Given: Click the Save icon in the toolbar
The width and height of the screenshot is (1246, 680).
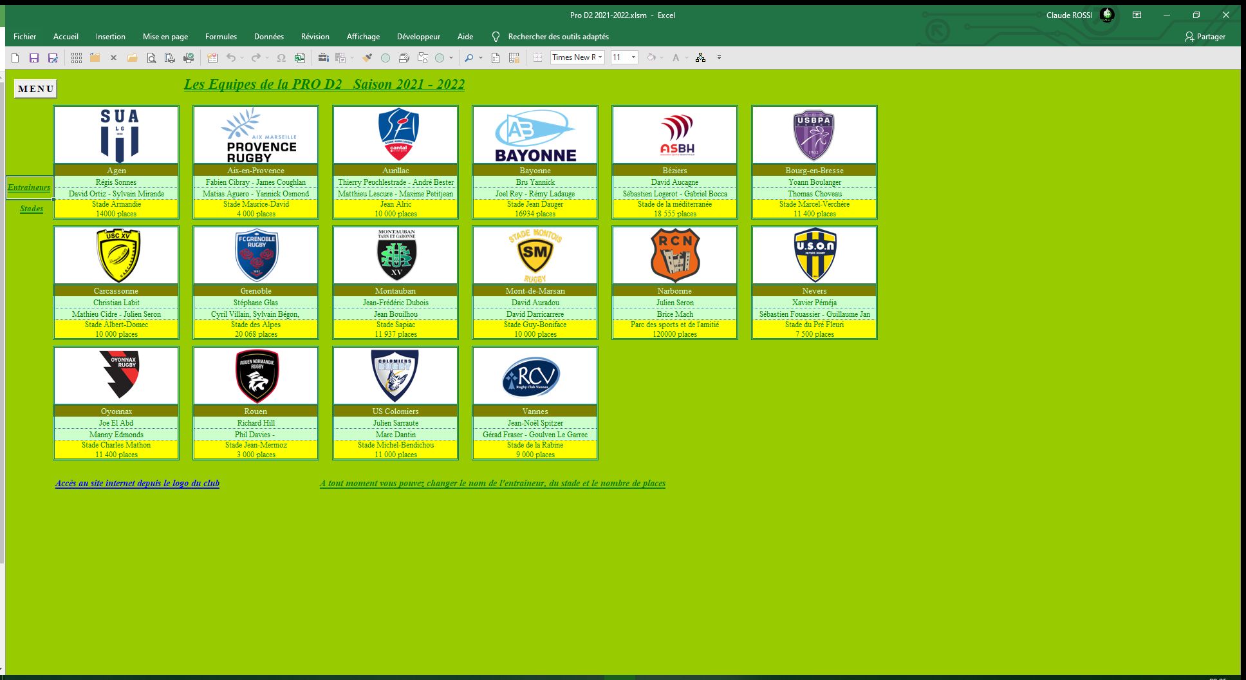Looking at the screenshot, I should pos(34,58).
